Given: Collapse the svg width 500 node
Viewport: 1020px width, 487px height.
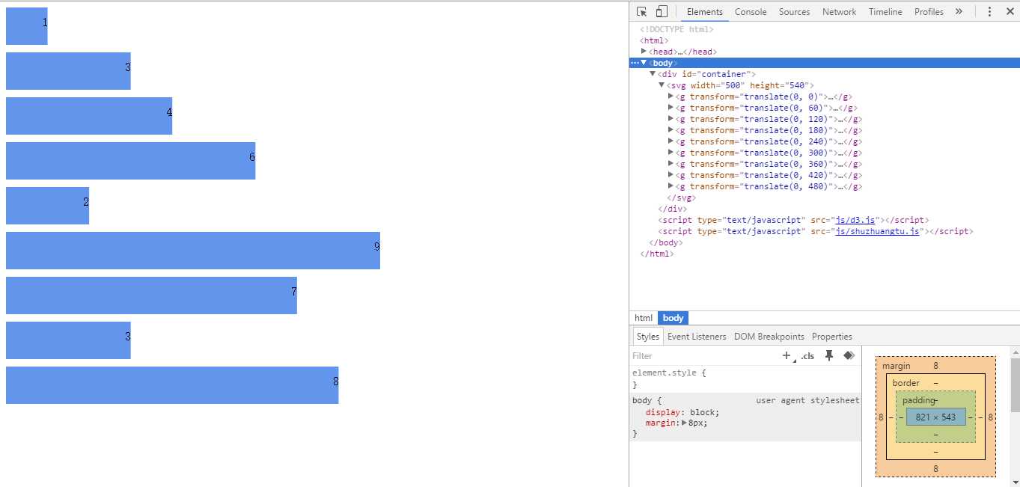Looking at the screenshot, I should [x=662, y=85].
